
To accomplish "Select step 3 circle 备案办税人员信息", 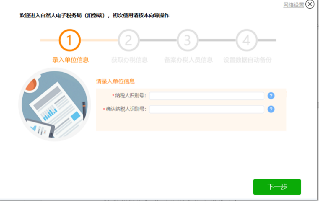I will pos(188,40).
